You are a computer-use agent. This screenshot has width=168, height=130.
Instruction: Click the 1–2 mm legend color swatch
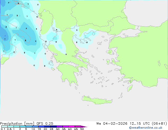(17, 127)
